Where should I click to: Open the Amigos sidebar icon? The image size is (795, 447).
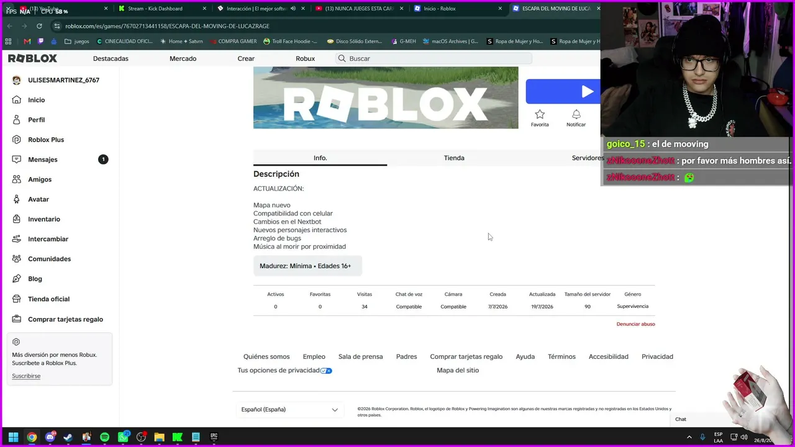[x=16, y=179]
